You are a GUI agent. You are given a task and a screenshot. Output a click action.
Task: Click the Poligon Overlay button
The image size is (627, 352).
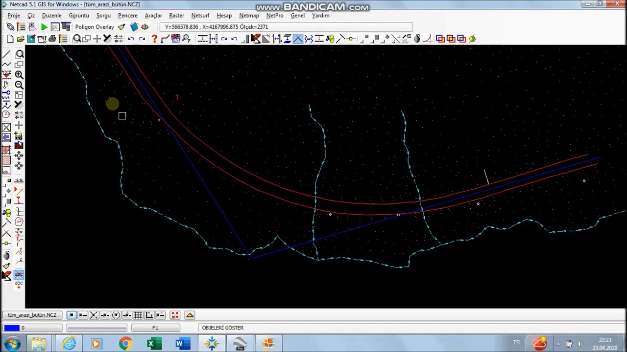point(94,27)
